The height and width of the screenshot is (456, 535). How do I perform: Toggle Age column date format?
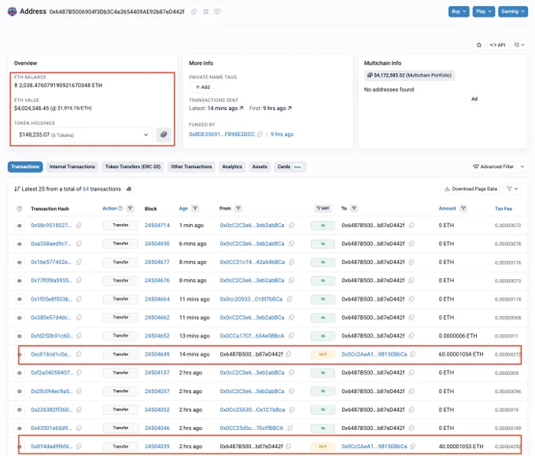(183, 208)
